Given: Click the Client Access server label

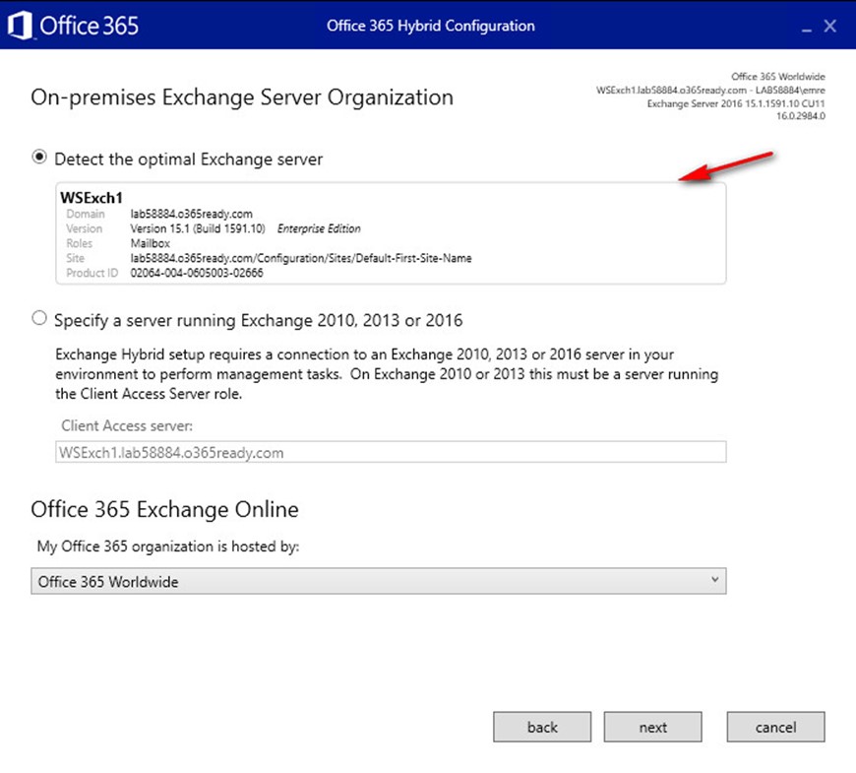Looking at the screenshot, I should [127, 425].
